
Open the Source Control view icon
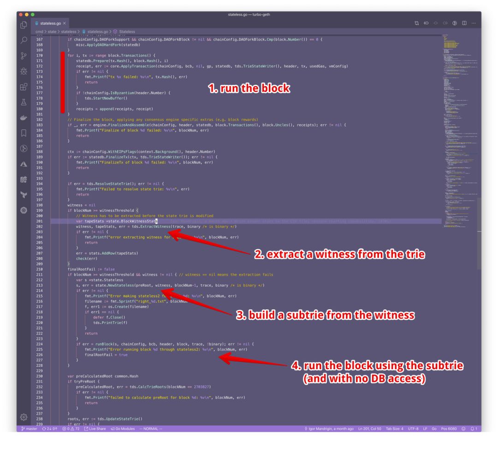[x=24, y=56]
